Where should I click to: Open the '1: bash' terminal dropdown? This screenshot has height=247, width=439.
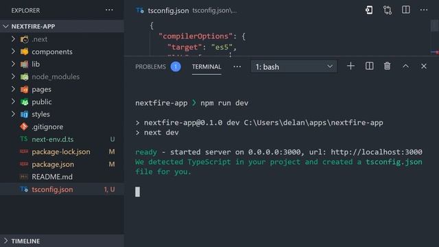[294, 67]
